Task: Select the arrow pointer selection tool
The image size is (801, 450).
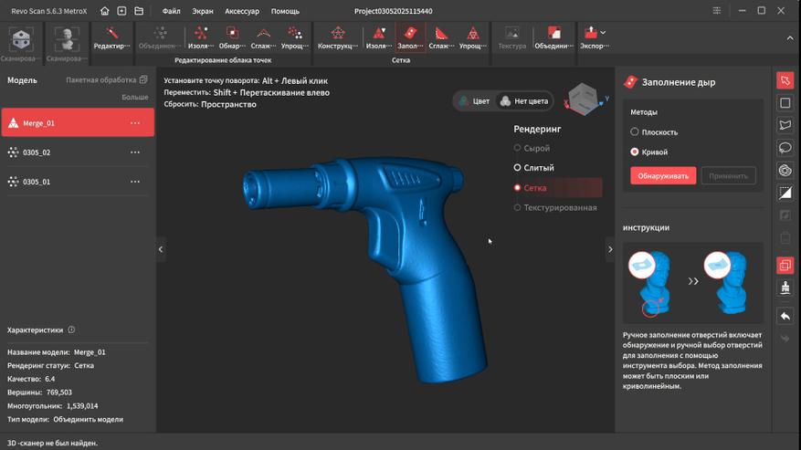Action: click(x=785, y=80)
